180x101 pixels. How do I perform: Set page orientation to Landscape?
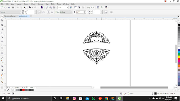pos(43,12)
